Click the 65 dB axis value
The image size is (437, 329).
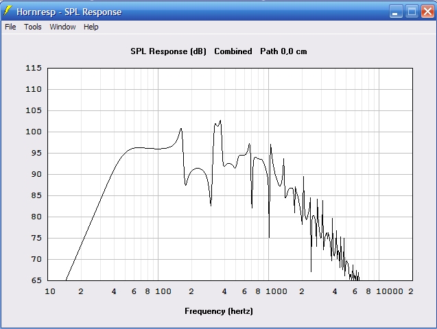click(x=36, y=280)
